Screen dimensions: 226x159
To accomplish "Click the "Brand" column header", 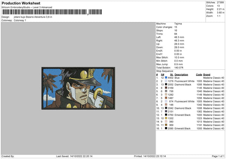I will [x=207, y=75].
